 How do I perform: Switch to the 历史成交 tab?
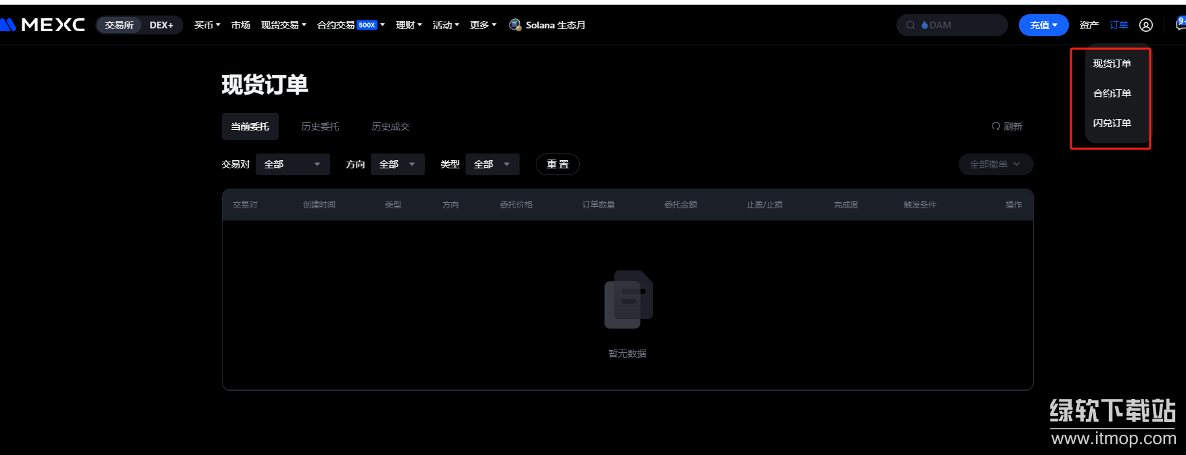coord(390,126)
